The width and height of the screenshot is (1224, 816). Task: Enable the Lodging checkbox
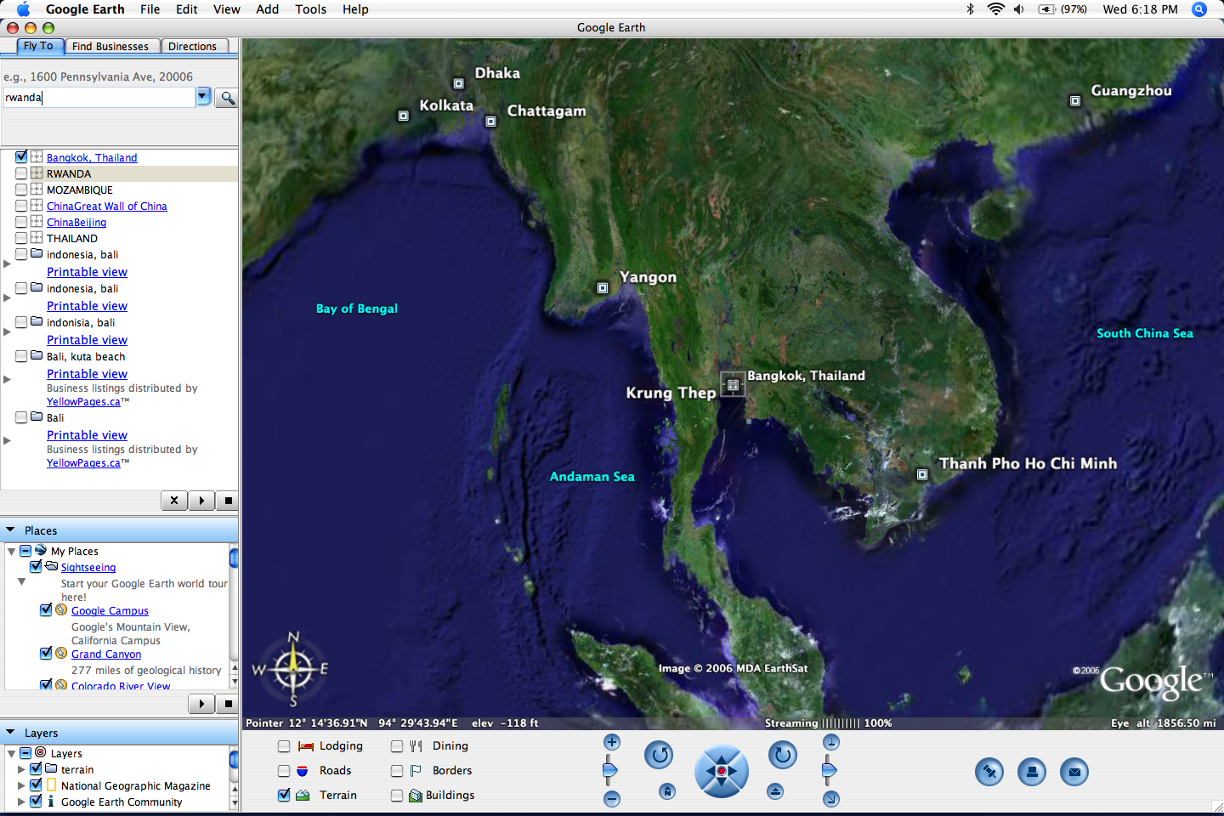tap(284, 746)
